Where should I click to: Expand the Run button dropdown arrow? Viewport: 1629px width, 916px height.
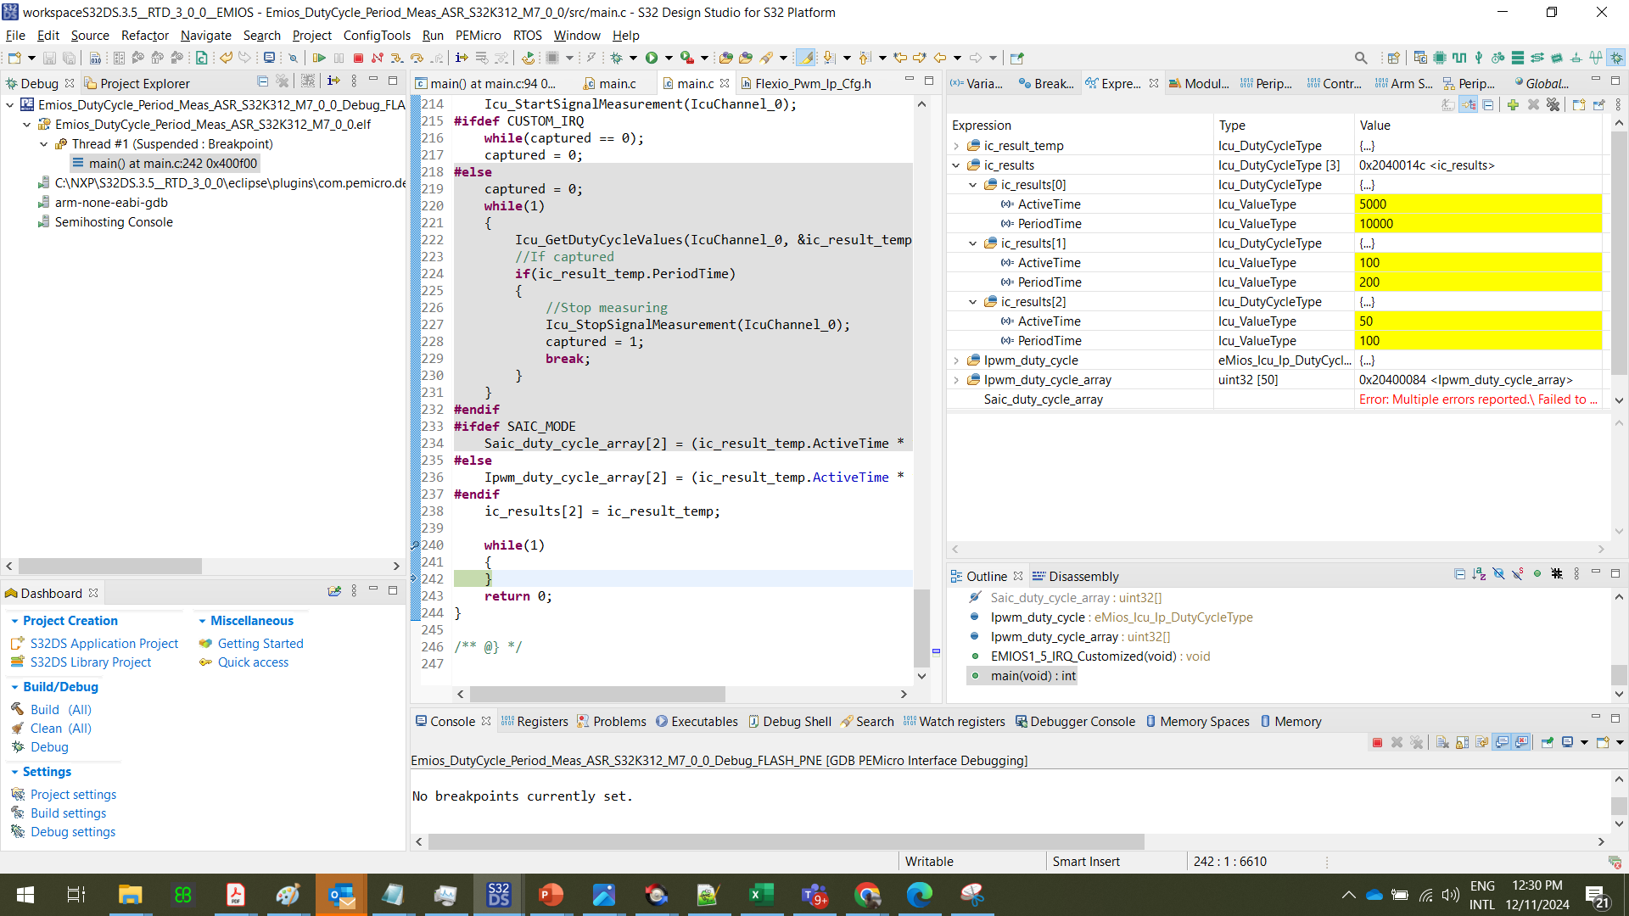click(669, 58)
